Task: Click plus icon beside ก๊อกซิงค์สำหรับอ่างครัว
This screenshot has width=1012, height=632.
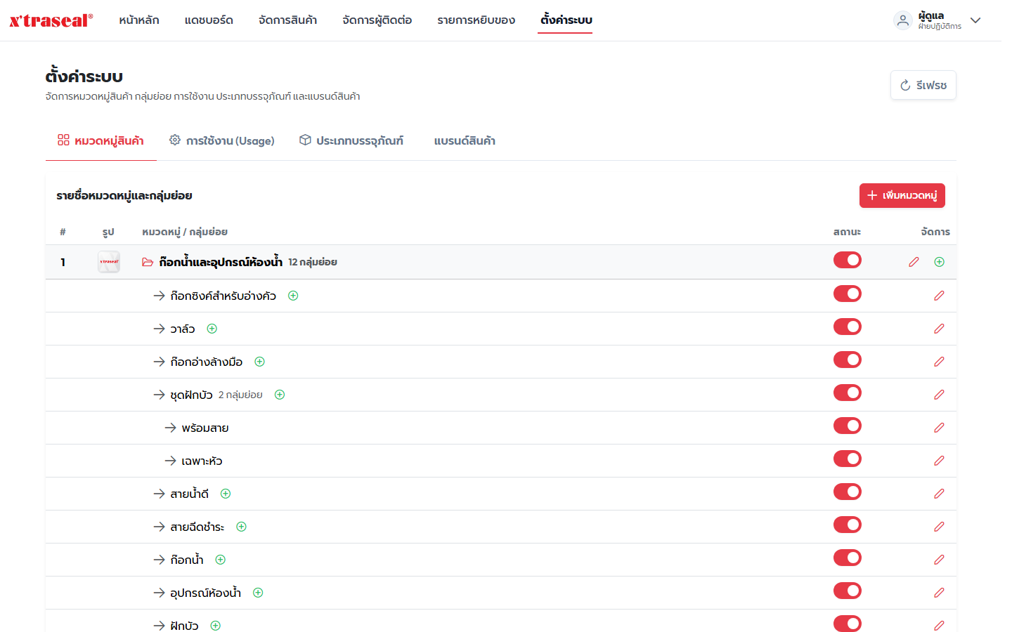Action: click(293, 296)
